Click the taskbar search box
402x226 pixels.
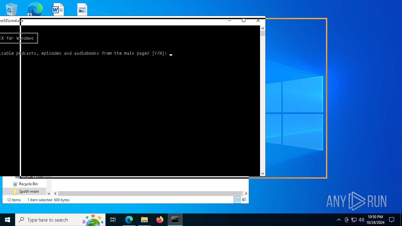click(61, 220)
